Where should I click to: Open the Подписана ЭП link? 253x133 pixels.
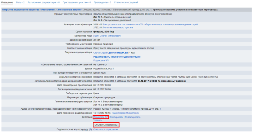click(x=101, y=60)
